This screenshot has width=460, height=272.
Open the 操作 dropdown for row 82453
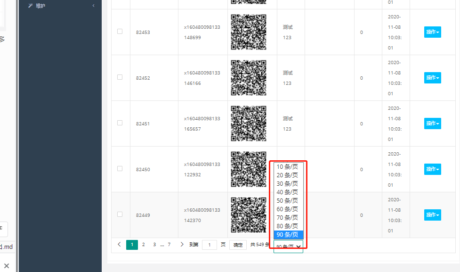432,32
